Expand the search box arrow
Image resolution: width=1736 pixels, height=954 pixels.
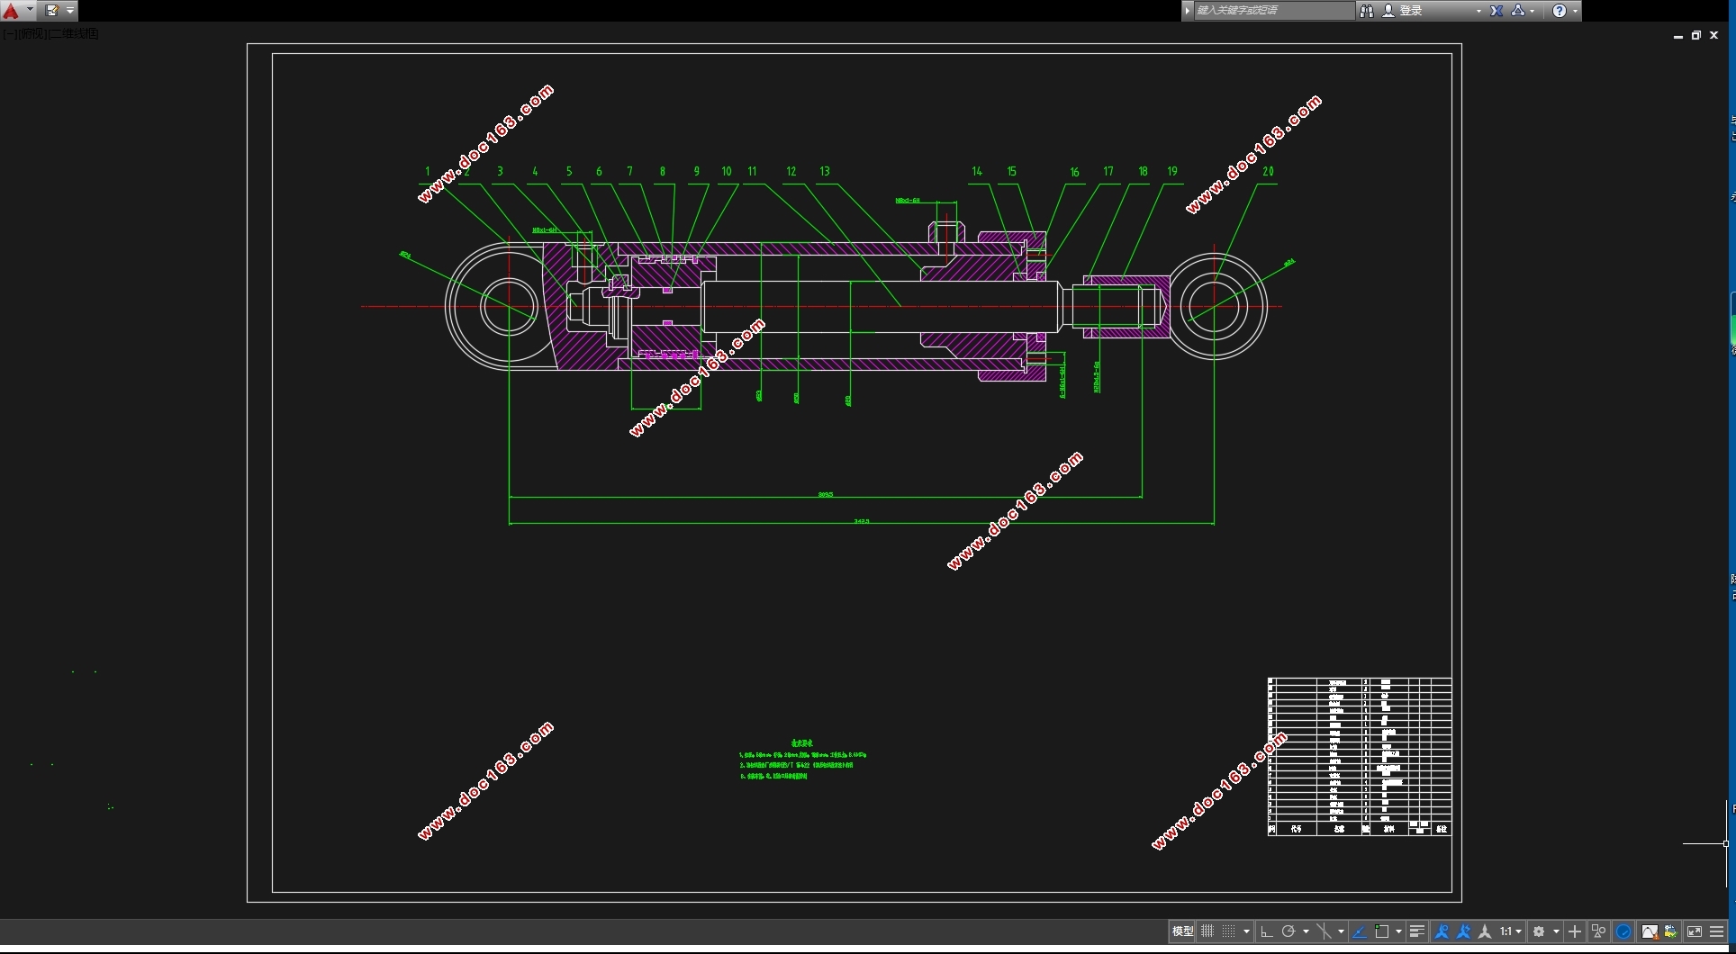click(1188, 11)
